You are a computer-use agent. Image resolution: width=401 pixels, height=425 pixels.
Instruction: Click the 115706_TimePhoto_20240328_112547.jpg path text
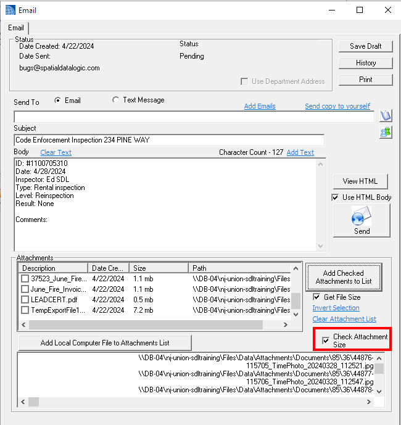(x=310, y=382)
